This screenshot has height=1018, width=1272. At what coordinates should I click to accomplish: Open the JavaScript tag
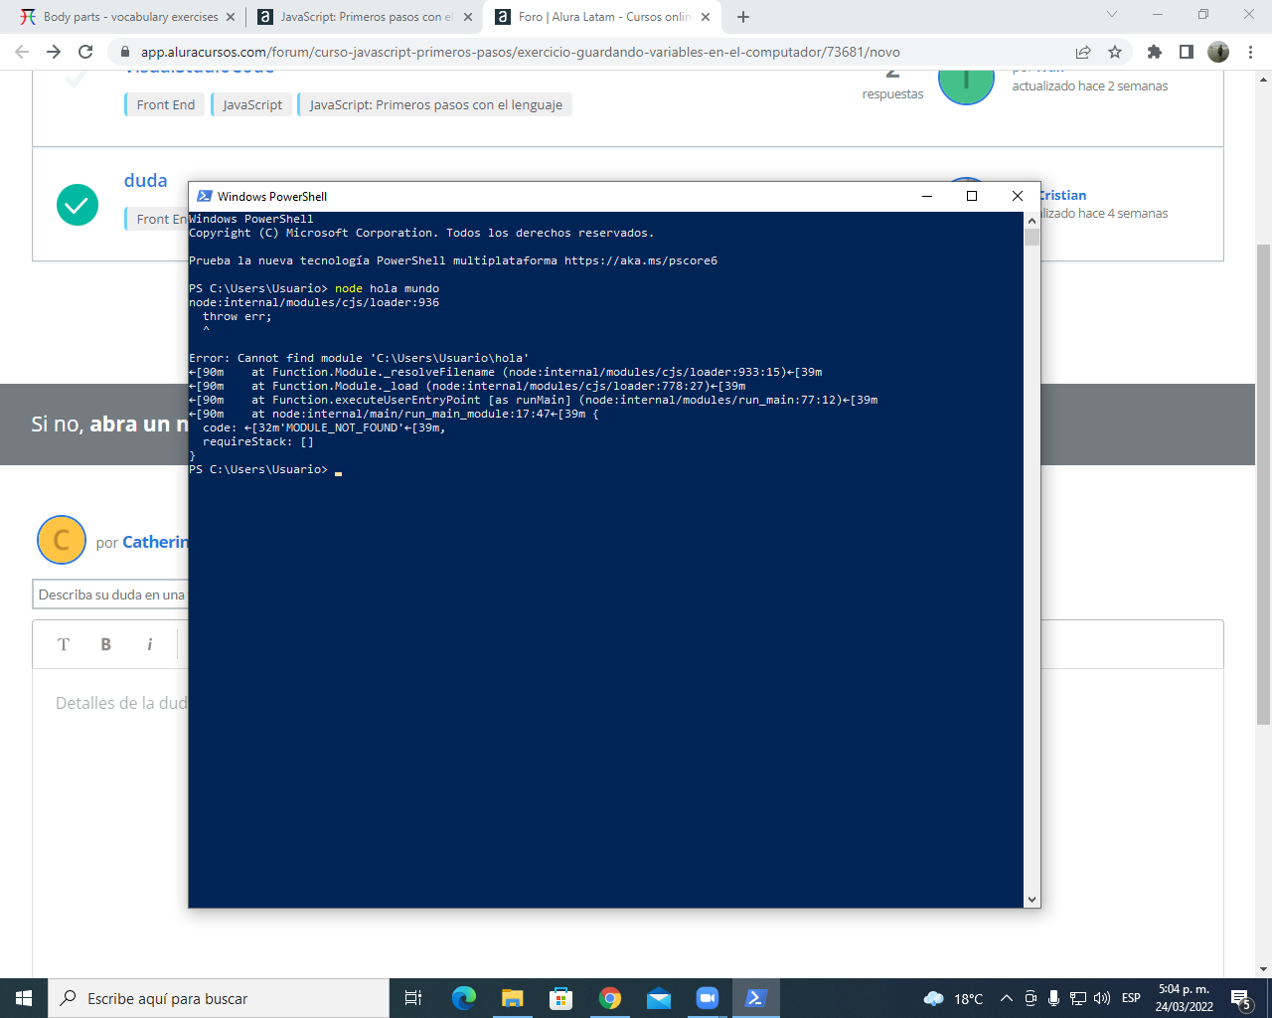click(252, 104)
